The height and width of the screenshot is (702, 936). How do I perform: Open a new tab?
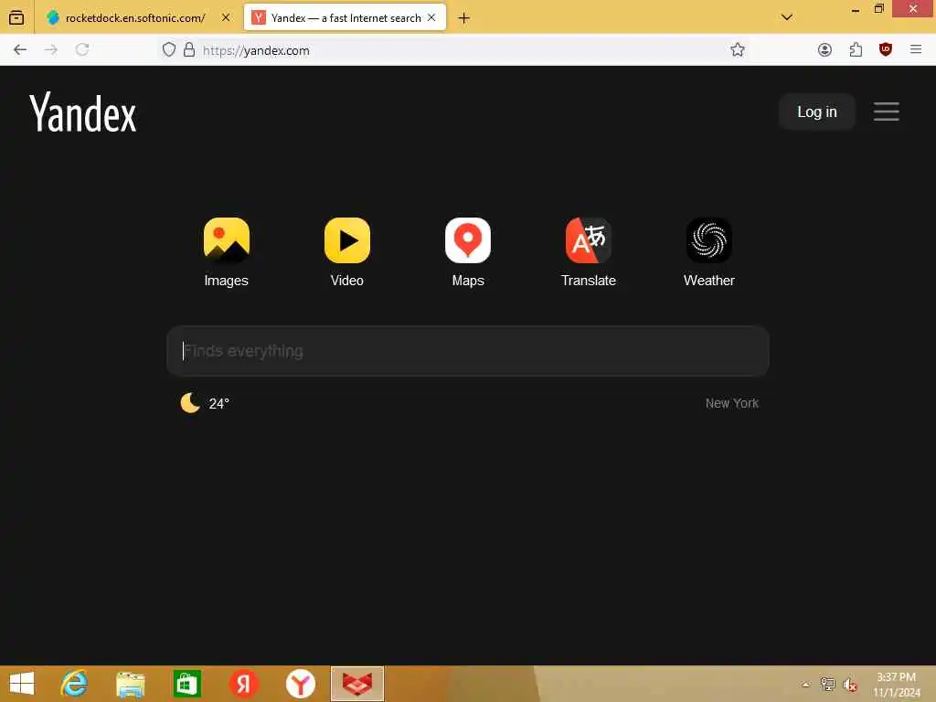tap(463, 18)
